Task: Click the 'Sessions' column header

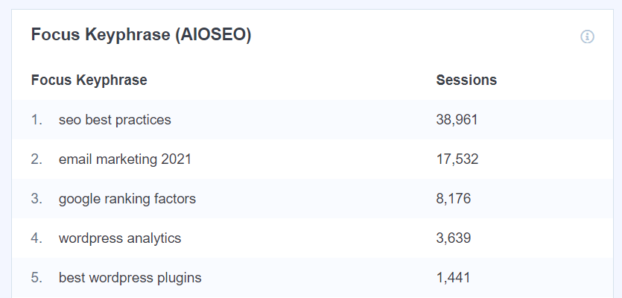Action: click(x=466, y=80)
